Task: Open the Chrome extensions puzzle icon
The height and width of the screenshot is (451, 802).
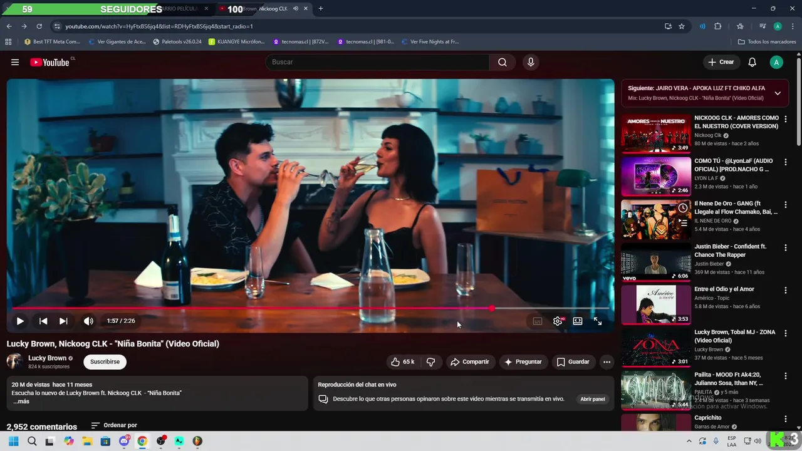Action: click(718, 26)
